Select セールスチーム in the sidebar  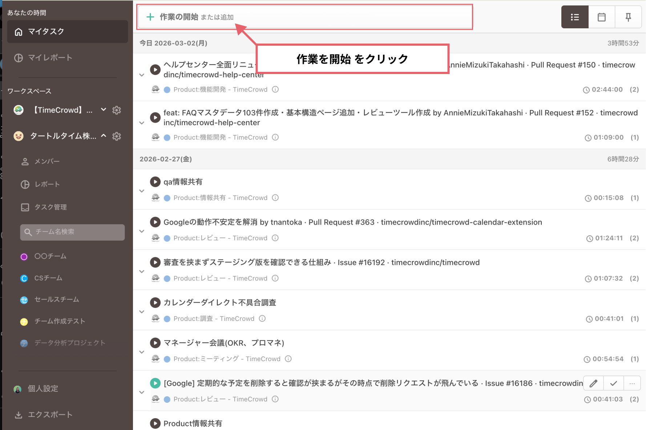click(x=56, y=299)
